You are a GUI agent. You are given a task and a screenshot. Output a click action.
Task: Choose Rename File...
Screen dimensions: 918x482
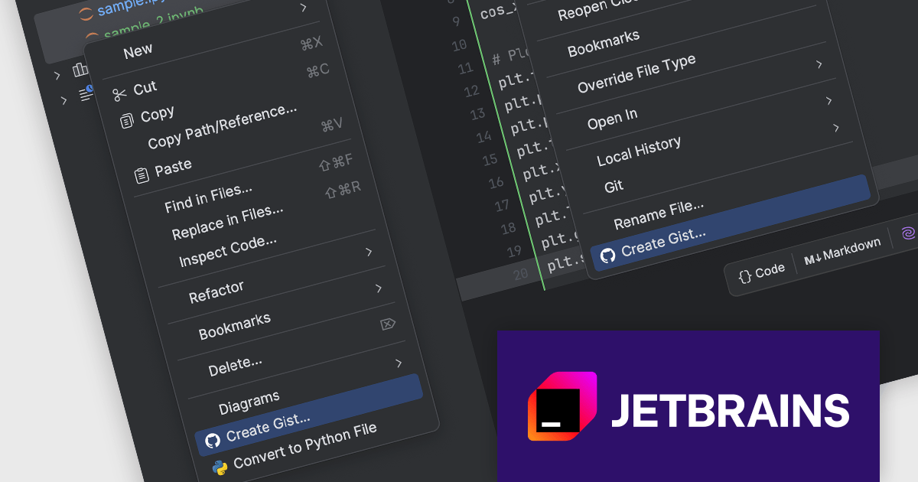(659, 213)
